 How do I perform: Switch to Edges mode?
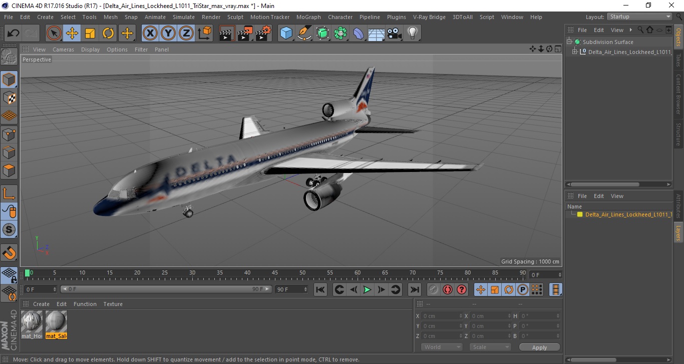pyautogui.click(x=9, y=152)
